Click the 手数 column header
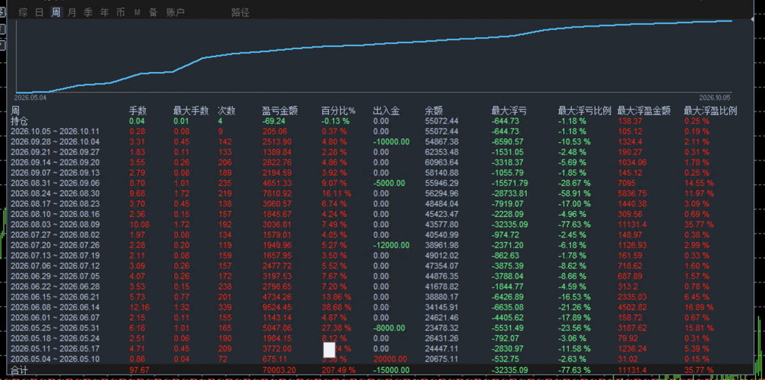The image size is (765, 380). (x=138, y=111)
